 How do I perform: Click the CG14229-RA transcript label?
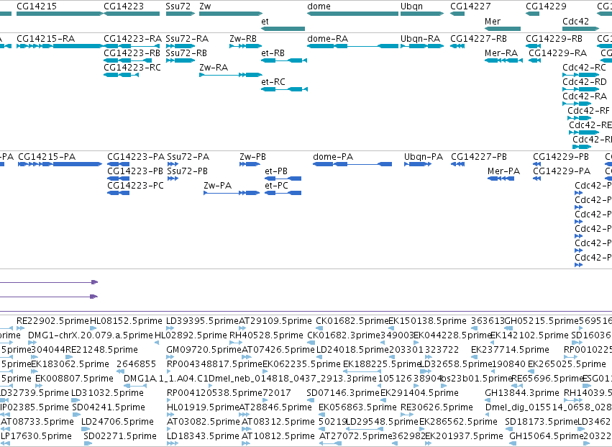558,53
